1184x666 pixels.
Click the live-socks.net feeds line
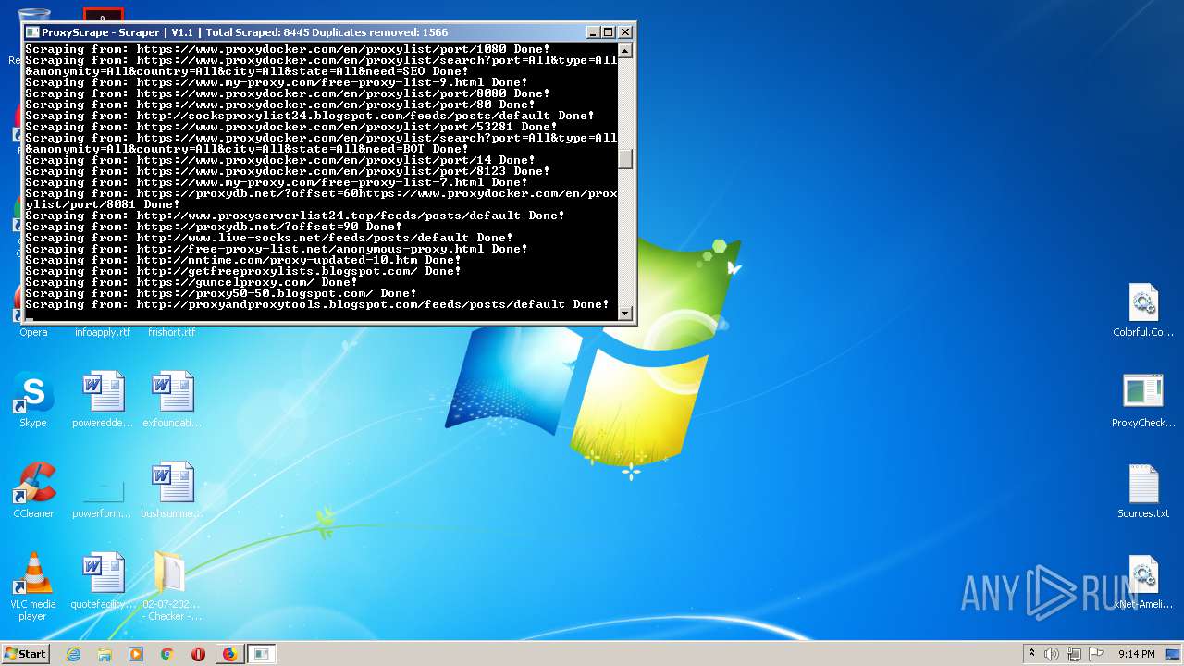point(269,238)
